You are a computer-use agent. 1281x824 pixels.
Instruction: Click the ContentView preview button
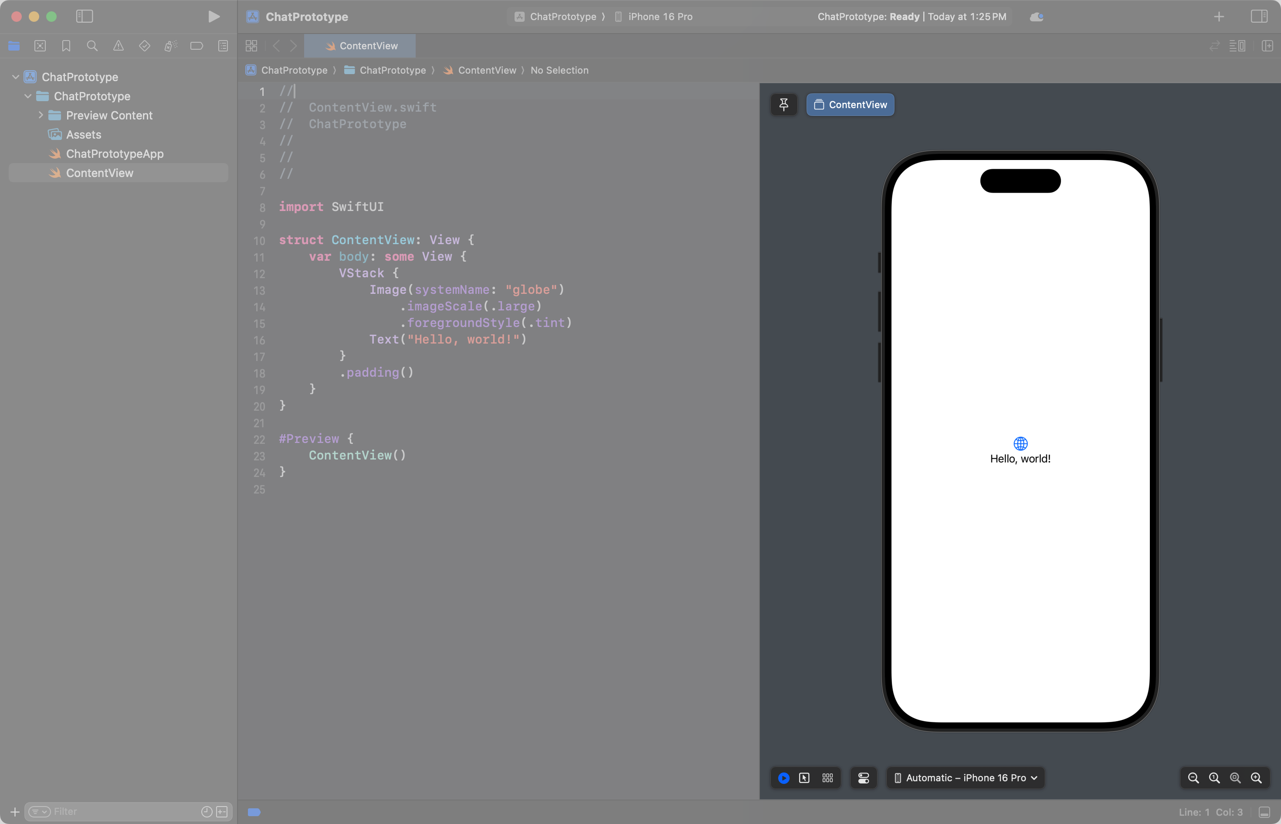(850, 104)
